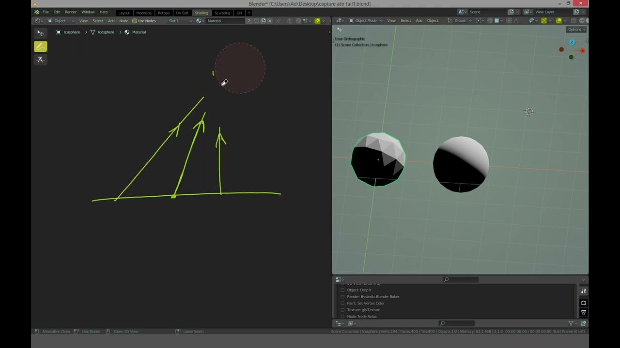This screenshot has width=620, height=348.
Task: Toggle X-ray mode in viewport
Action: [573, 21]
